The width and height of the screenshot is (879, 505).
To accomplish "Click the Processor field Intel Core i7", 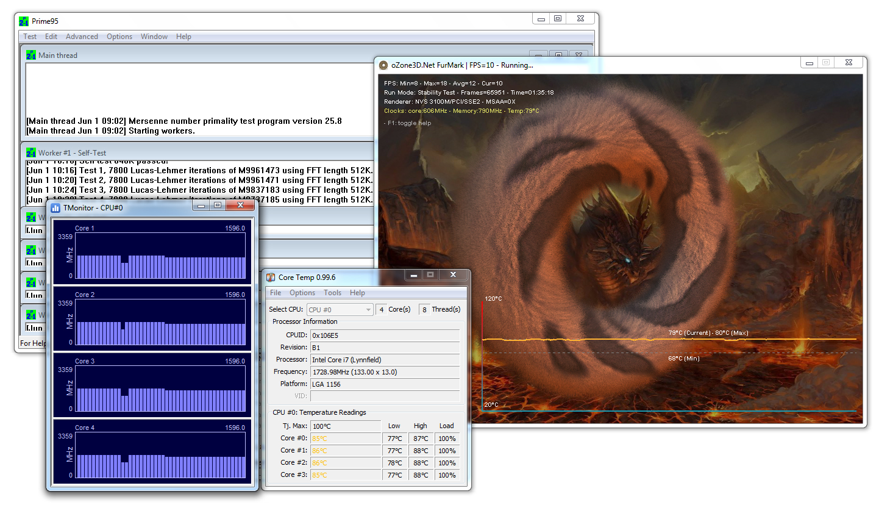I will coord(385,359).
